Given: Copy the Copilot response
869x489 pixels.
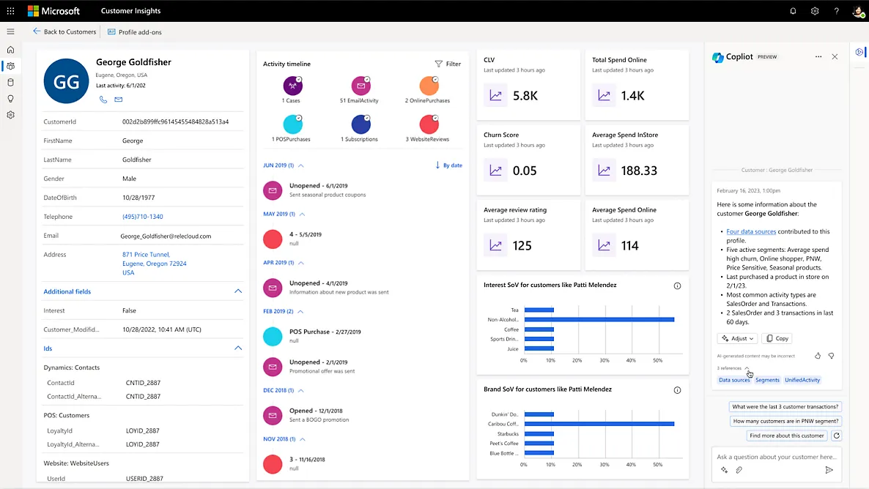Looking at the screenshot, I should tap(776, 338).
